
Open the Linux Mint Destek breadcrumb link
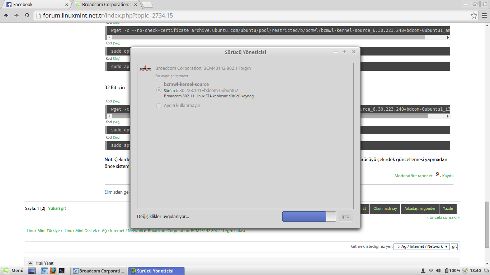[x=81, y=231]
